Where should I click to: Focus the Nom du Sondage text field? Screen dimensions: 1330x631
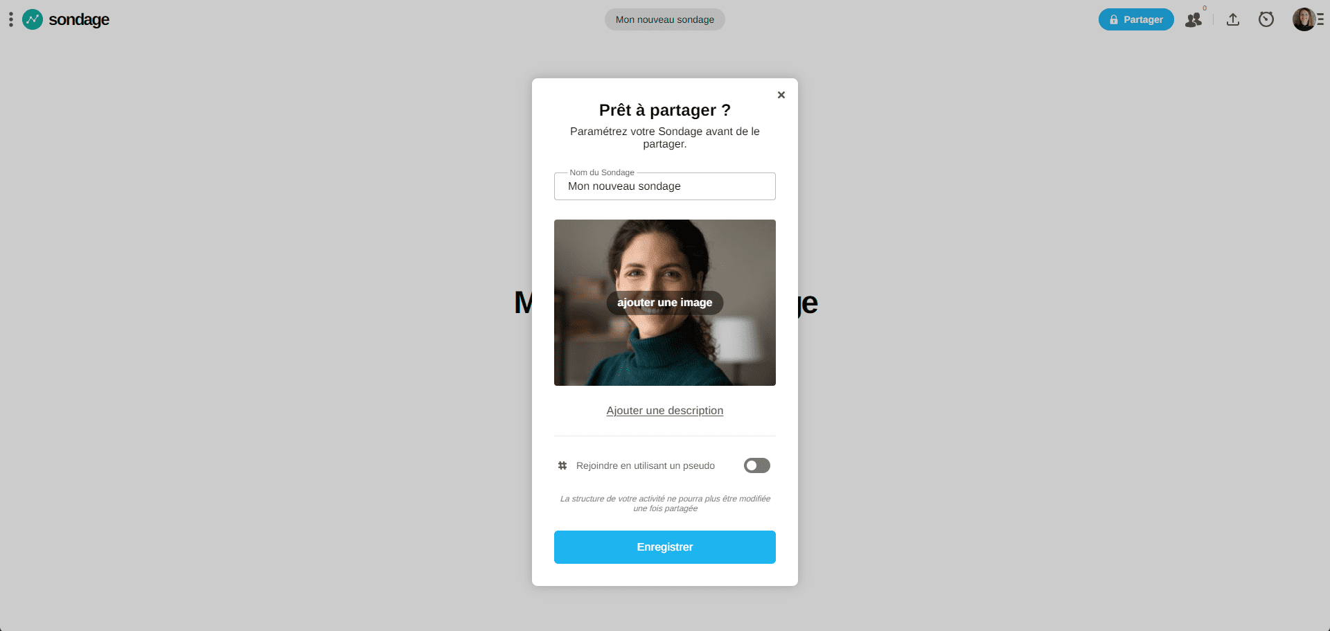point(665,186)
